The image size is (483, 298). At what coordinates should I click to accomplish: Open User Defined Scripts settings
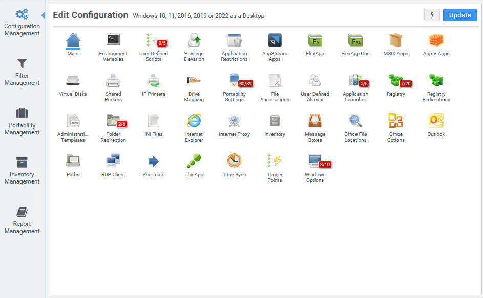[x=153, y=41]
